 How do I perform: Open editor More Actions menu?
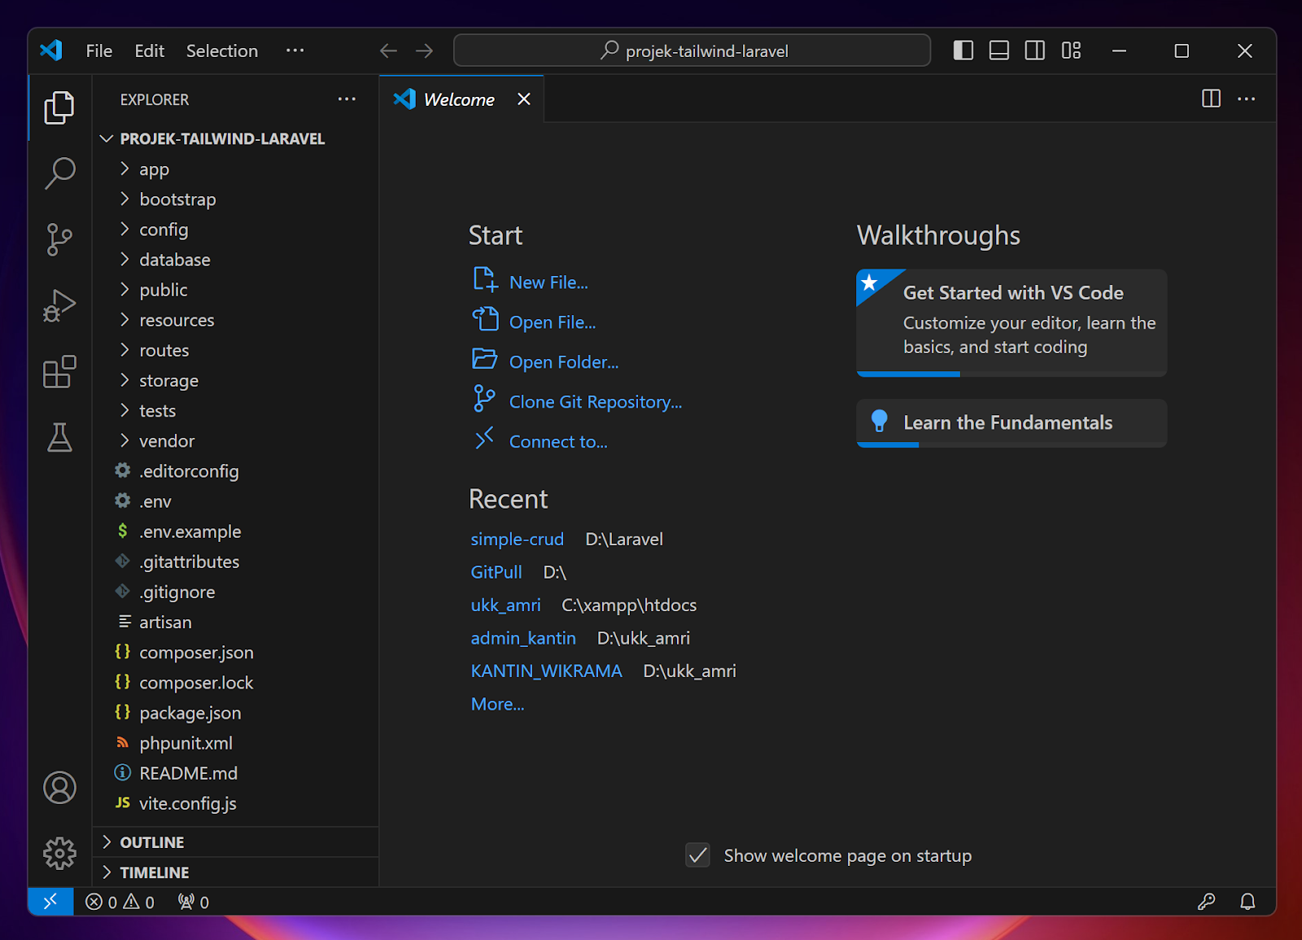pyautogui.click(x=1247, y=98)
